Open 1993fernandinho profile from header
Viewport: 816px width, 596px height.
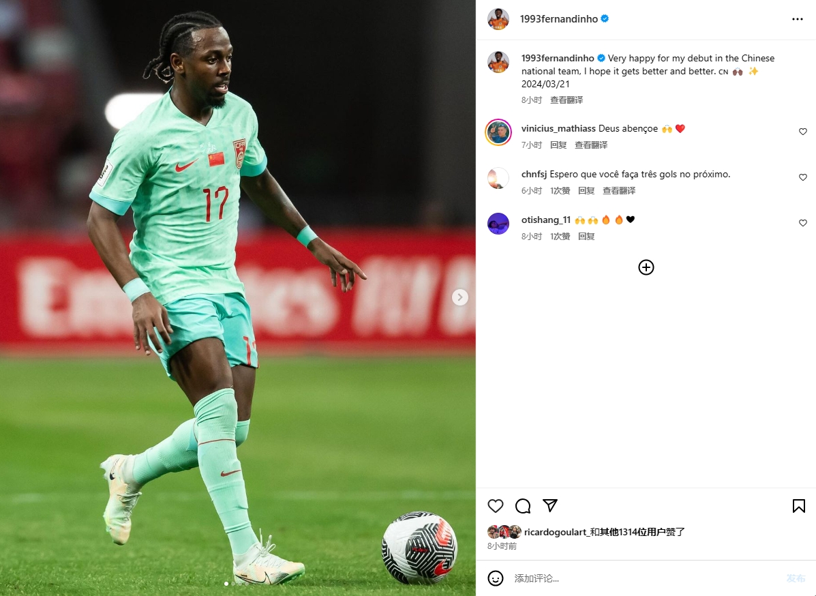click(x=559, y=18)
